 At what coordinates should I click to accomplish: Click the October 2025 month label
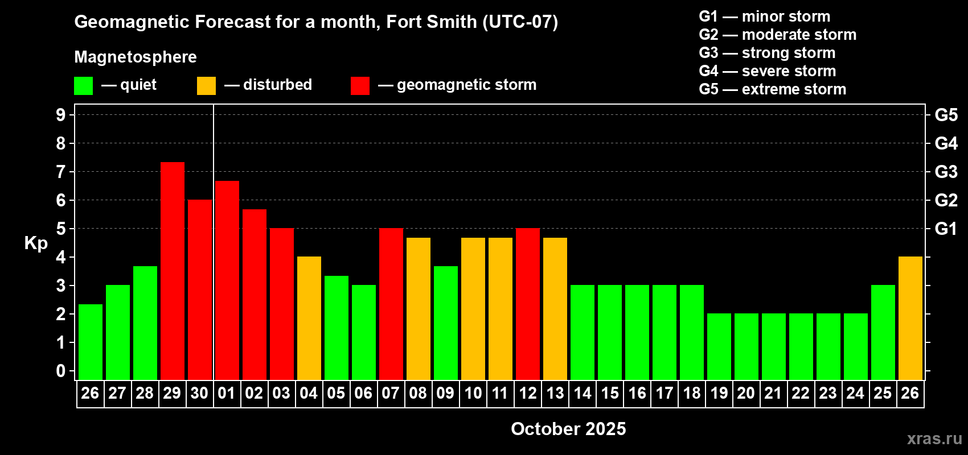[x=568, y=429]
